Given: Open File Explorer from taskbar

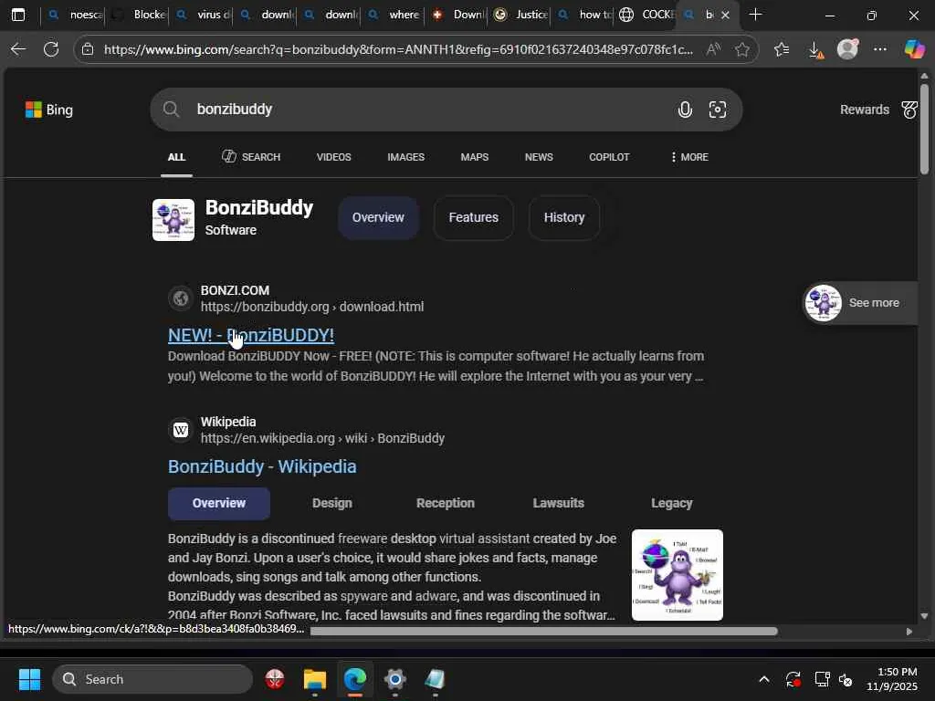Looking at the screenshot, I should pos(315,679).
